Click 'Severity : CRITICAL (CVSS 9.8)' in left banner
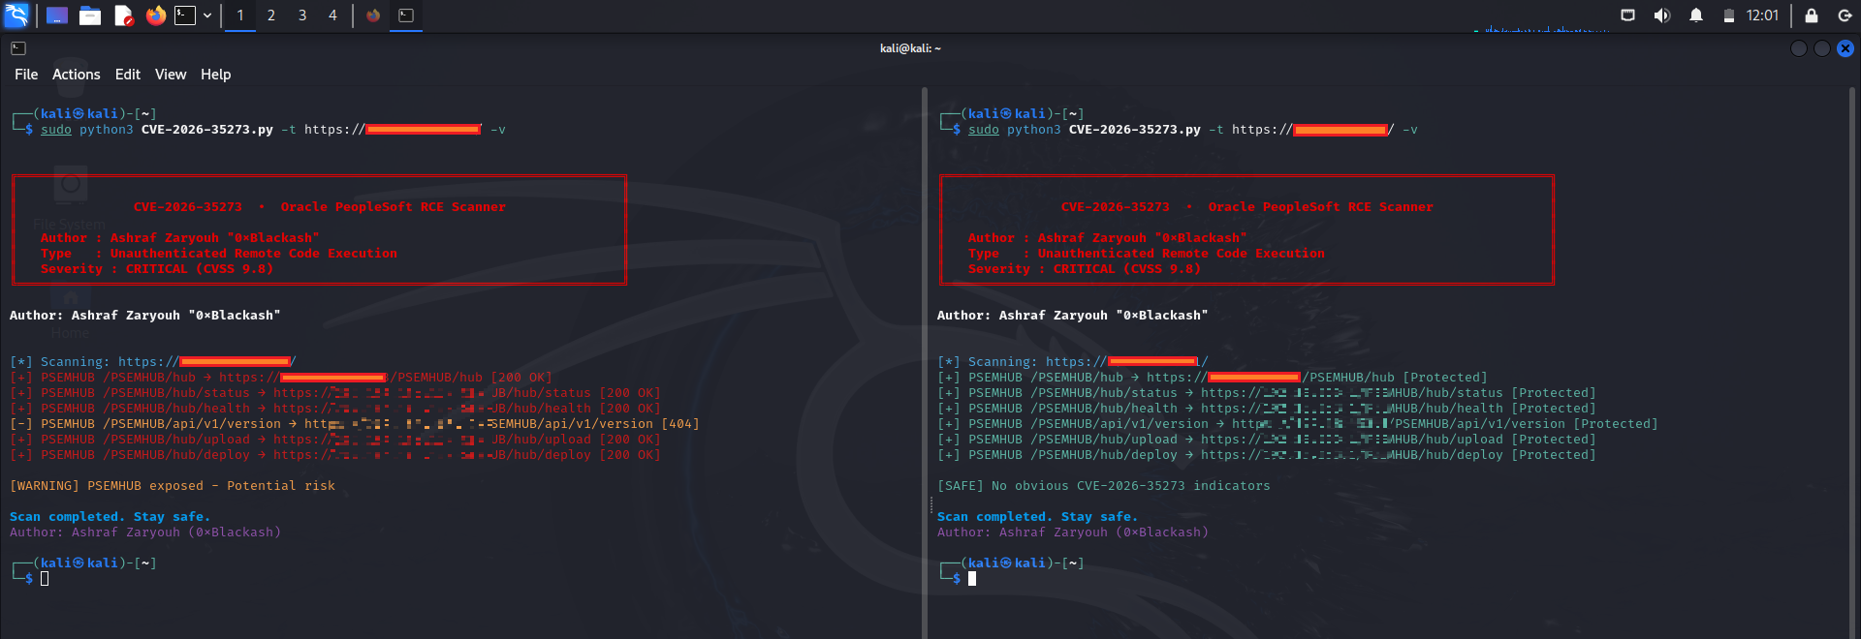 coord(157,269)
